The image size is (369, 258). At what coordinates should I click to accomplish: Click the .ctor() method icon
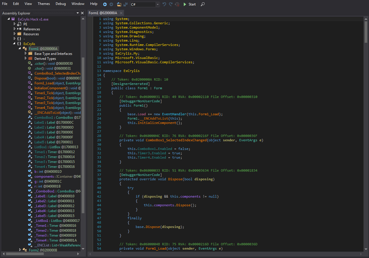30,68
